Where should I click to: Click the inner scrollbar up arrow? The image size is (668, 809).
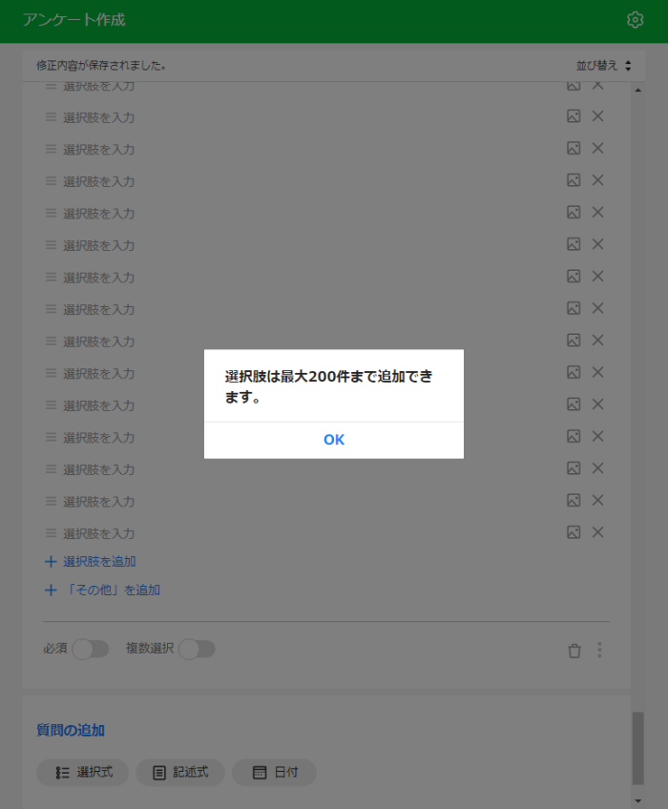[638, 91]
